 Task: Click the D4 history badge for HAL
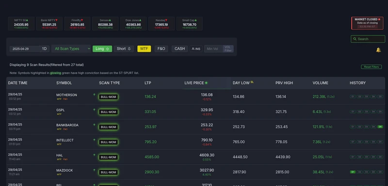(x=373, y=157)
